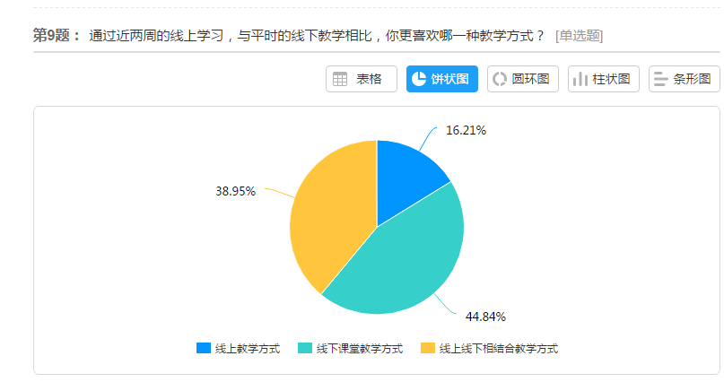The image size is (724, 382).
Task: Click the pie chart icon
Action: point(418,79)
